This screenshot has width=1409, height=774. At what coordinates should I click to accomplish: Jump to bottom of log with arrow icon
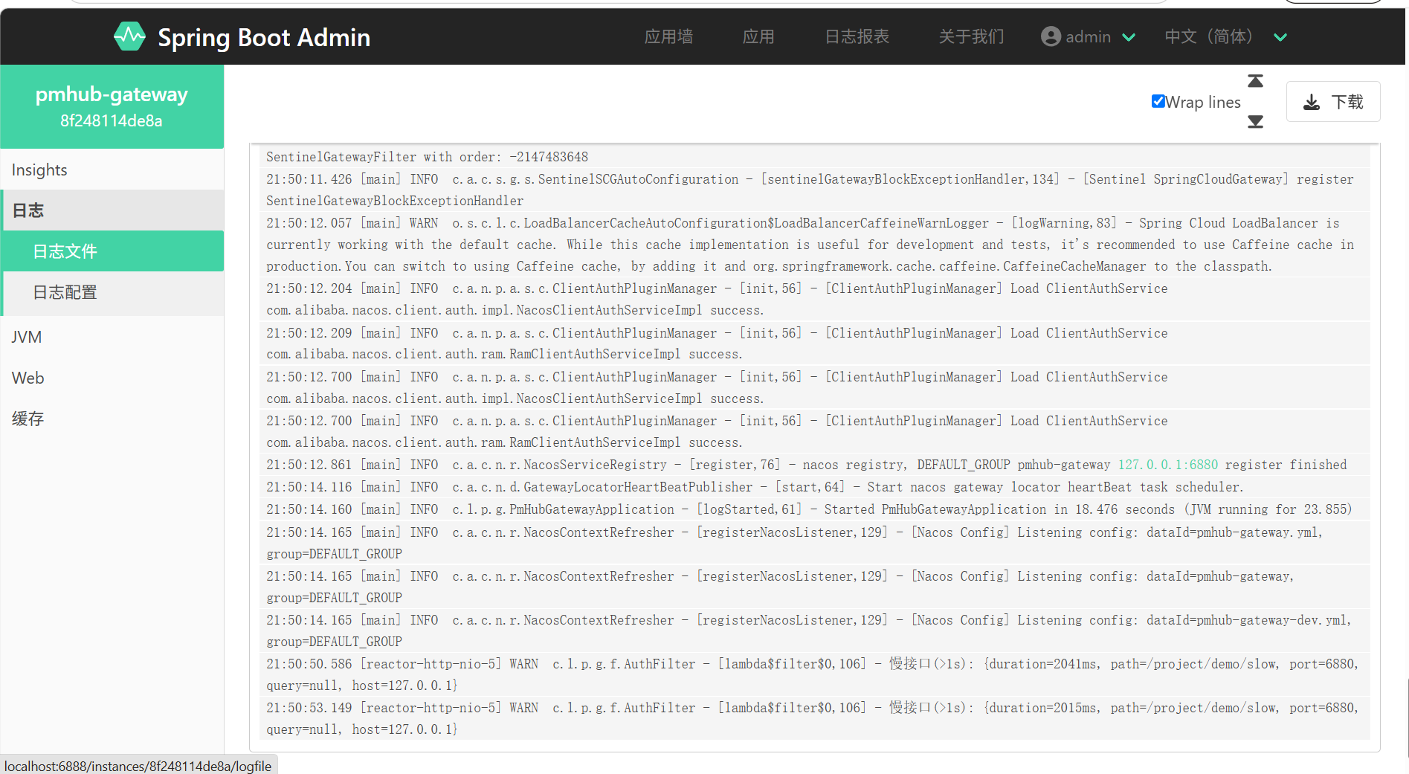tap(1255, 121)
